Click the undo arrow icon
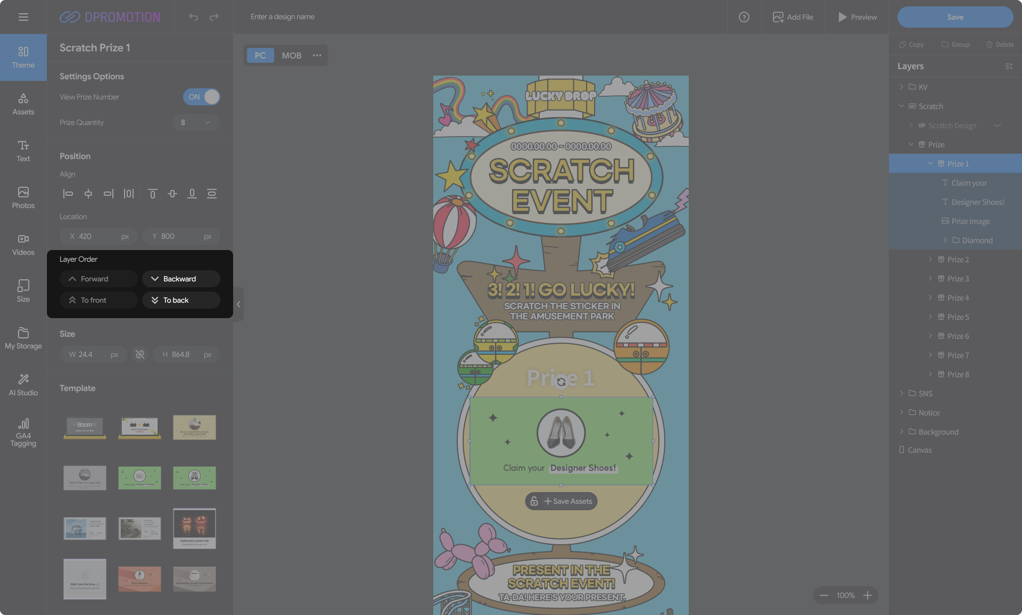The width and height of the screenshot is (1022, 615). click(x=193, y=17)
